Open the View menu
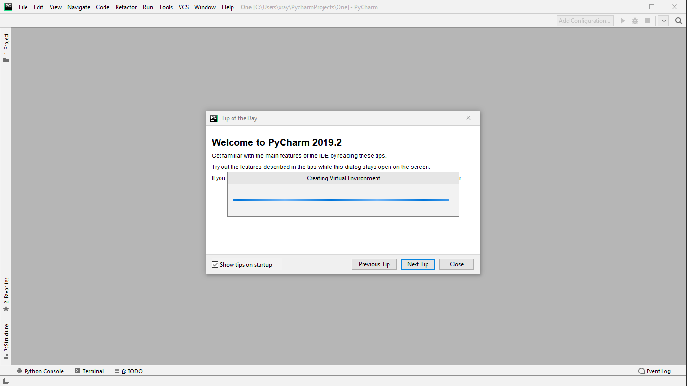The image size is (687, 386). (x=55, y=7)
